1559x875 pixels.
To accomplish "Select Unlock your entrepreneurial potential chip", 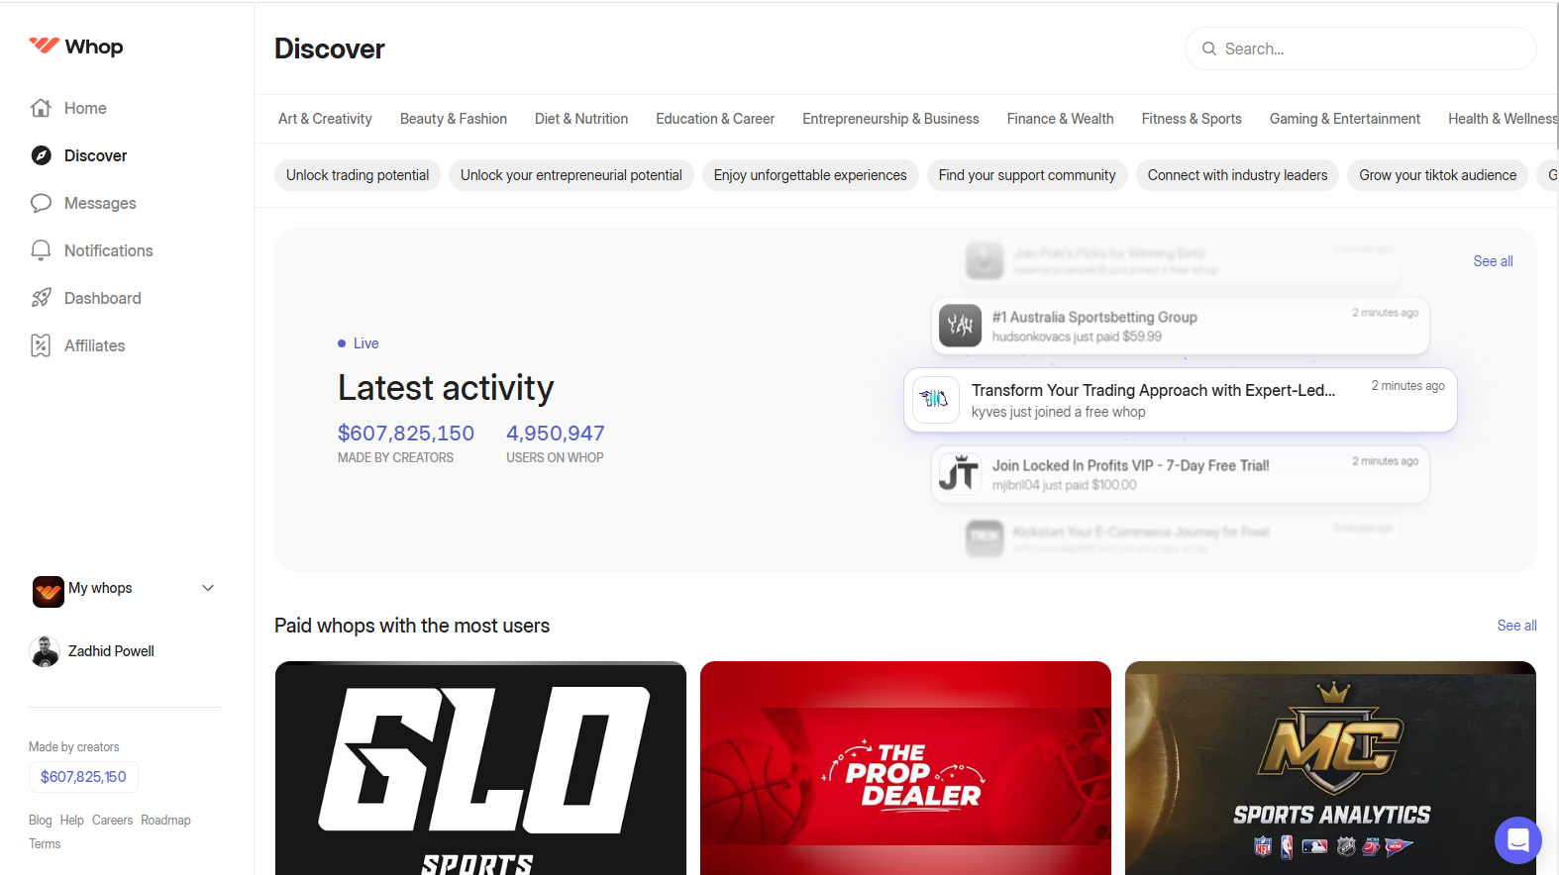I will click(x=572, y=175).
